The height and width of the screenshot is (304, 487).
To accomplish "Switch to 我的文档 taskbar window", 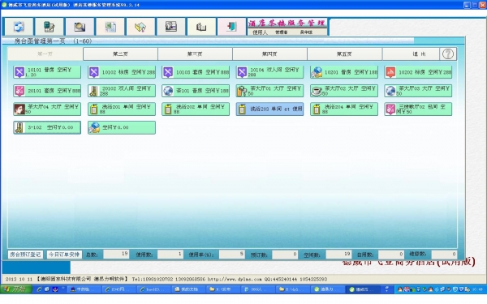I will tap(187, 289).
